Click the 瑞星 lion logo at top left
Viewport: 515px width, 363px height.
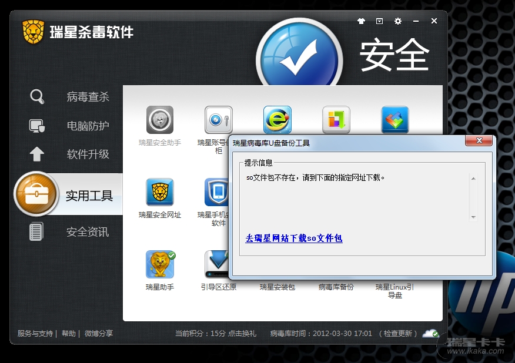click(x=33, y=32)
